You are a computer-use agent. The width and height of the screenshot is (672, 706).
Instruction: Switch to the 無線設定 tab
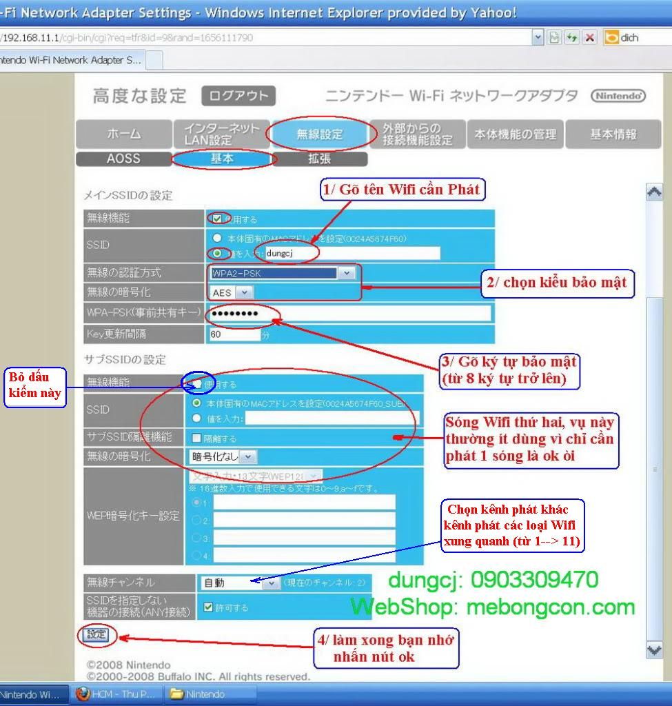click(319, 134)
